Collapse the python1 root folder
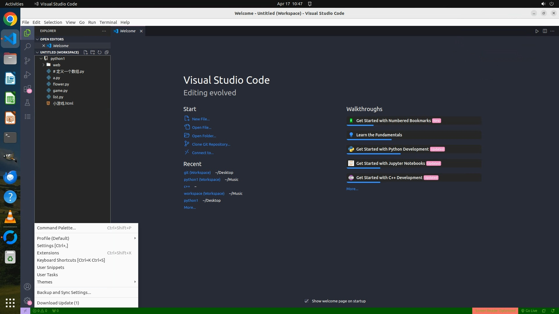The height and width of the screenshot is (314, 559). [41, 58]
